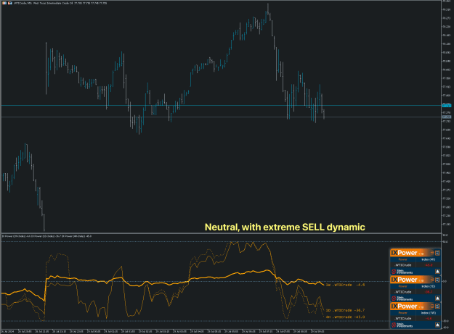Image resolution: width=454 pixels, height=334 pixels.
Task: Click the chart title WTICrude symbol text
Action: click(20, 3)
